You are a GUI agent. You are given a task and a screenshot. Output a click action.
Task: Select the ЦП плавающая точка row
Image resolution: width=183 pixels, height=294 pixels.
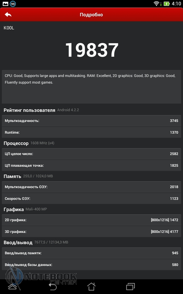tap(91, 165)
